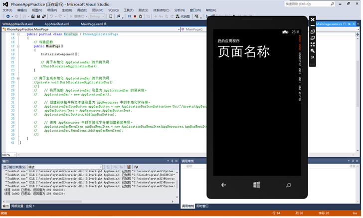
Task: Open the Debug configuration dropdown
Action: 98,16
